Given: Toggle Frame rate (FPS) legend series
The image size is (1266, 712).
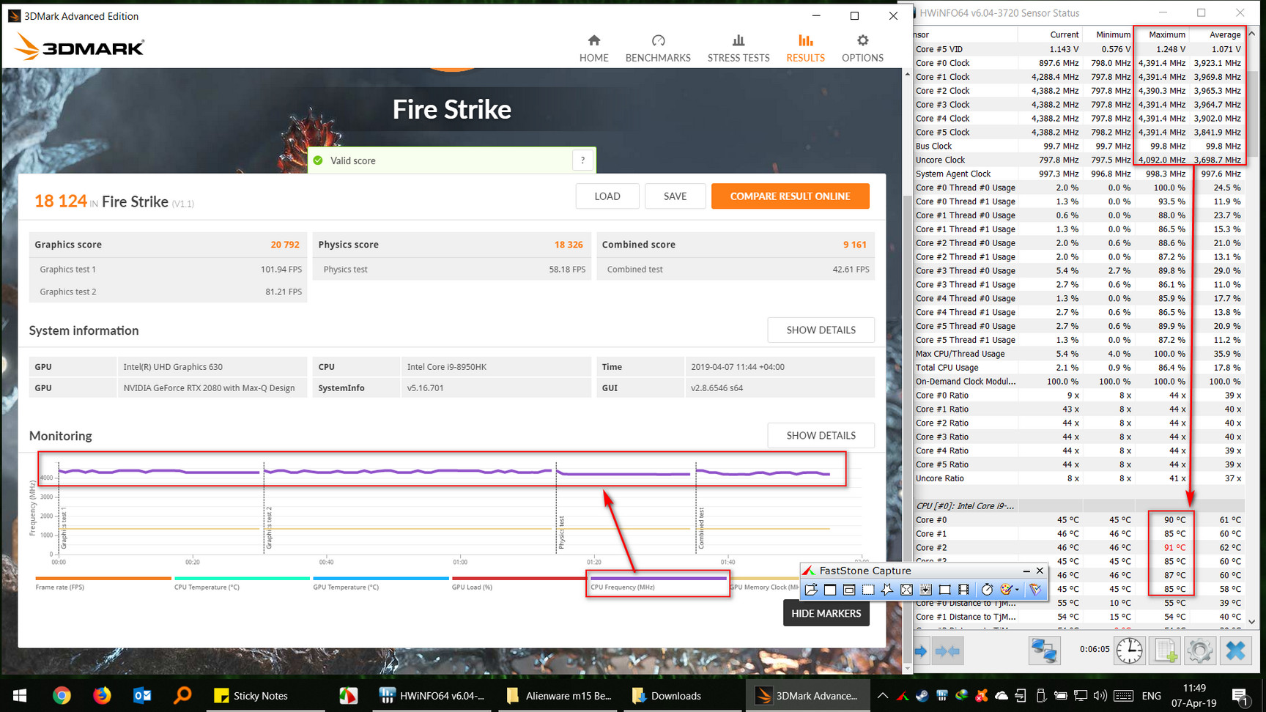Looking at the screenshot, I should point(103,584).
